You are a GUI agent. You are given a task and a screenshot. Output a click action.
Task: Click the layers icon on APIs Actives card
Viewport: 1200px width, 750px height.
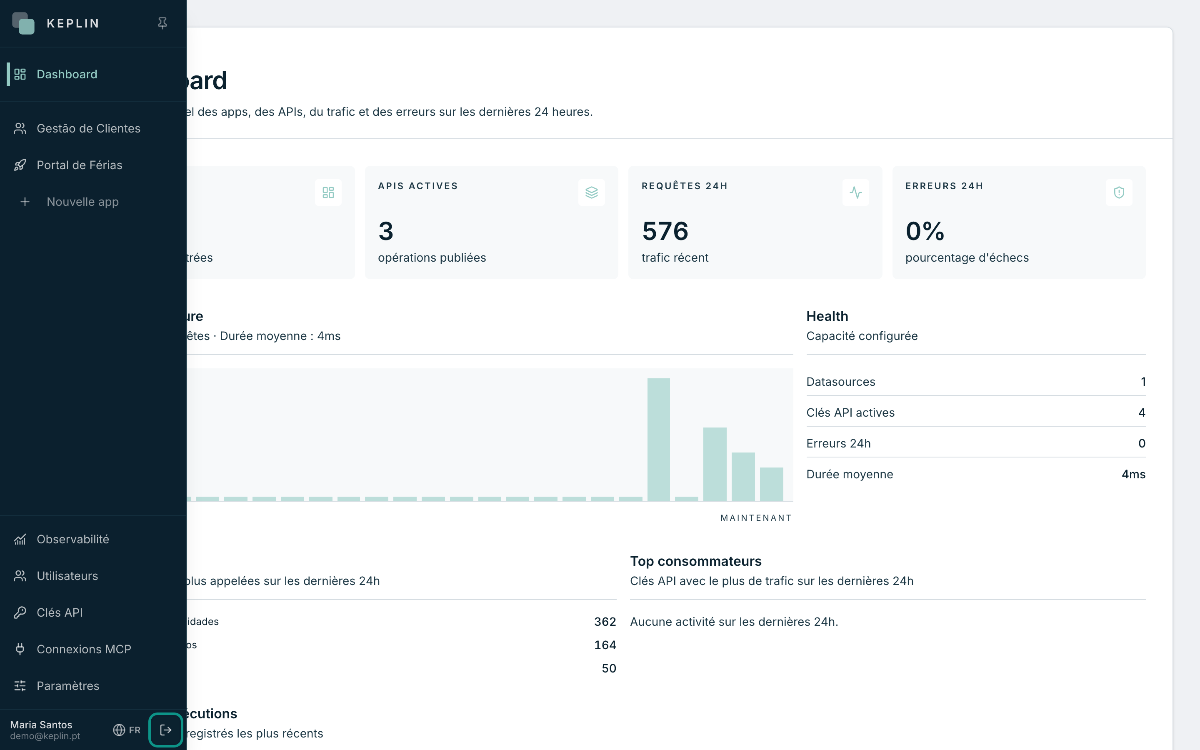pos(592,192)
